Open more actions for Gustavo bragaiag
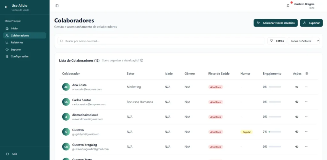 [x=306, y=147]
